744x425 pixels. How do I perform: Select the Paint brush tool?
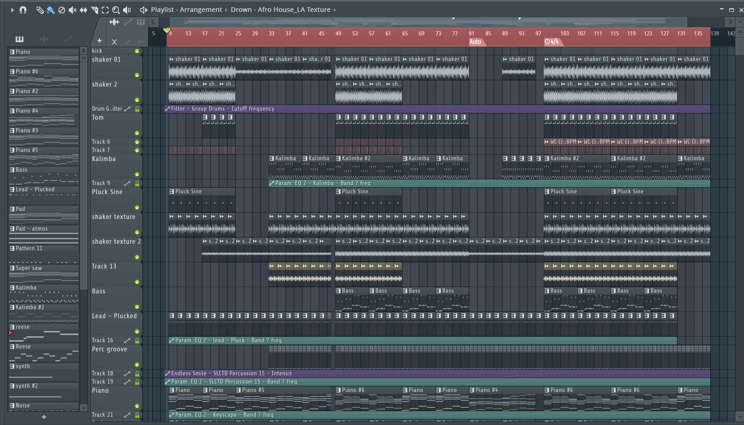click(51, 10)
